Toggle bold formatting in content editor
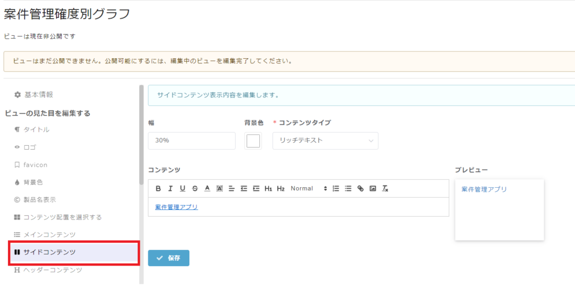The height and width of the screenshot is (288, 575). (158, 188)
